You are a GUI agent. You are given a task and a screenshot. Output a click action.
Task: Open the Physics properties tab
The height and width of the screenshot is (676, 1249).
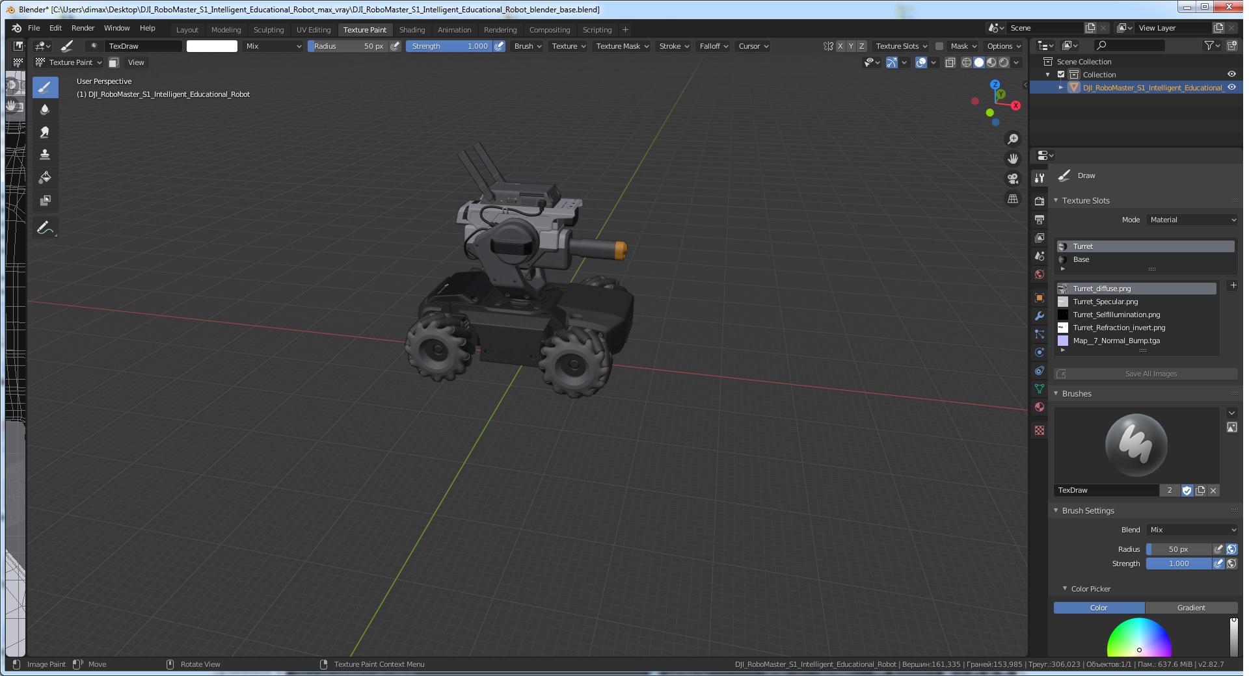click(1040, 352)
